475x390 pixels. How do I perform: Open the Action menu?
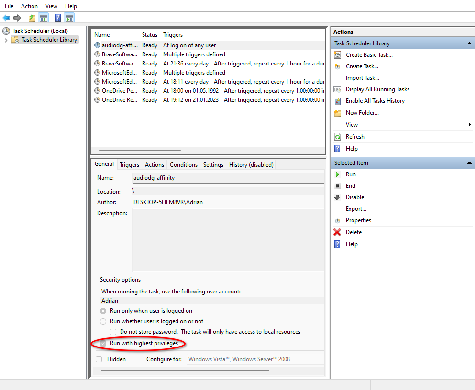(29, 6)
